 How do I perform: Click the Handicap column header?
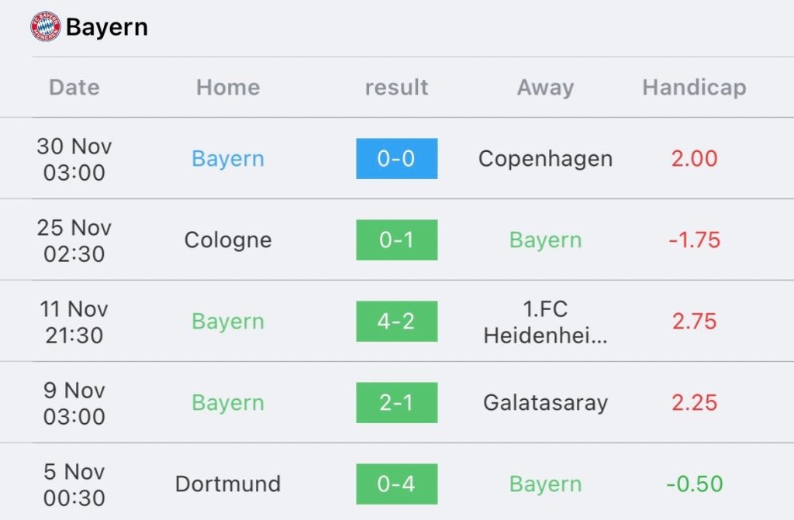(x=694, y=87)
